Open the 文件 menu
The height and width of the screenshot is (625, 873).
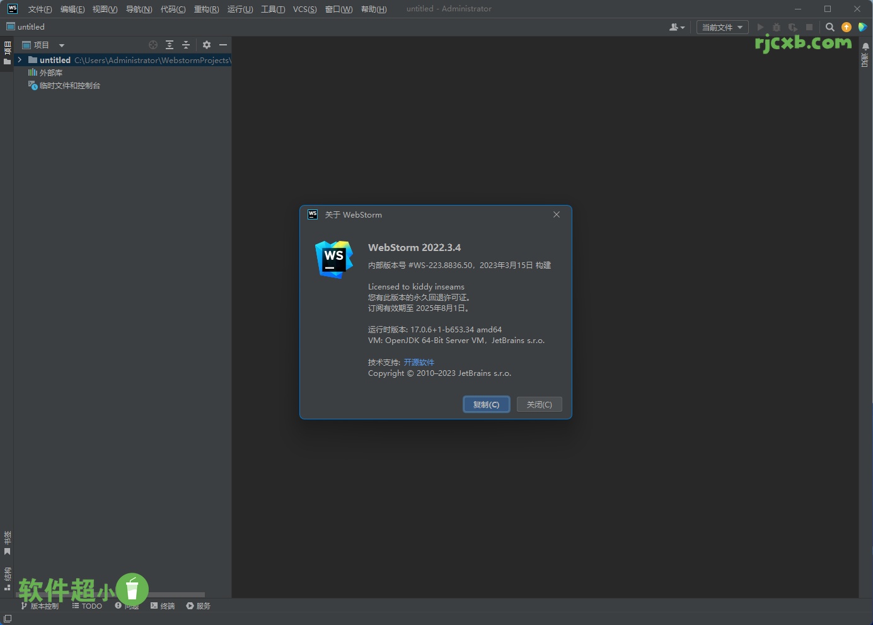(x=39, y=9)
